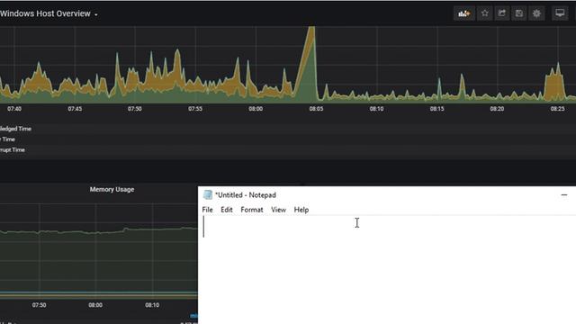This screenshot has width=576, height=324.
Task: Click the Memory Usage panel title
Action: (x=112, y=190)
